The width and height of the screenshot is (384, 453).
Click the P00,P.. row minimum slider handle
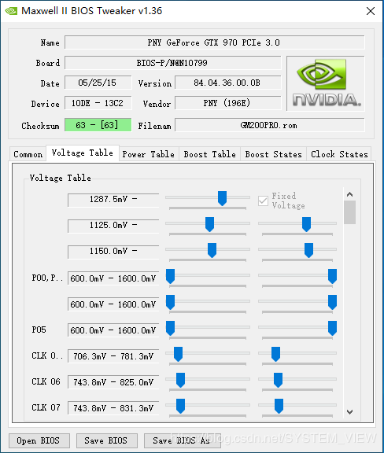tap(170, 276)
